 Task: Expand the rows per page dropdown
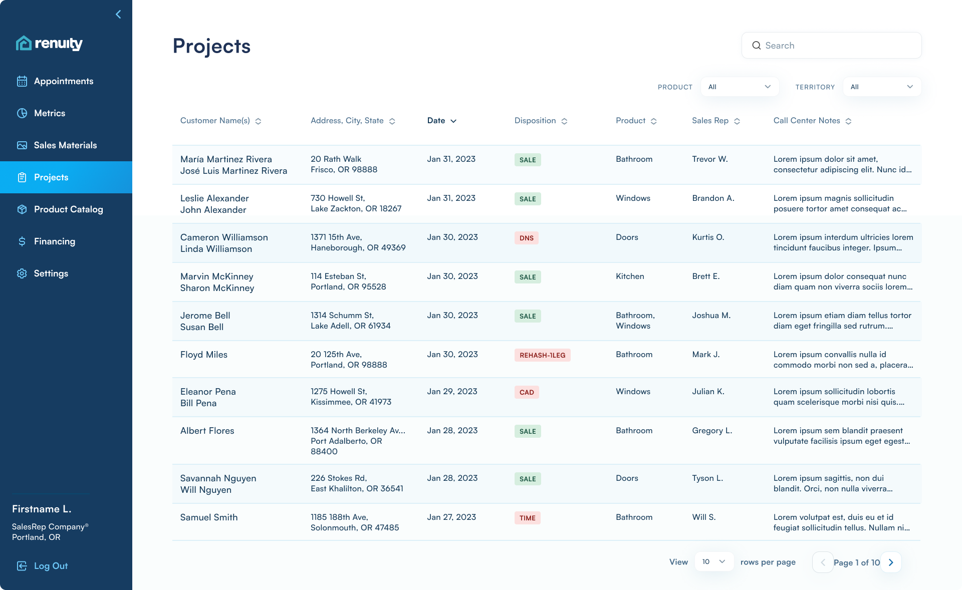point(713,562)
